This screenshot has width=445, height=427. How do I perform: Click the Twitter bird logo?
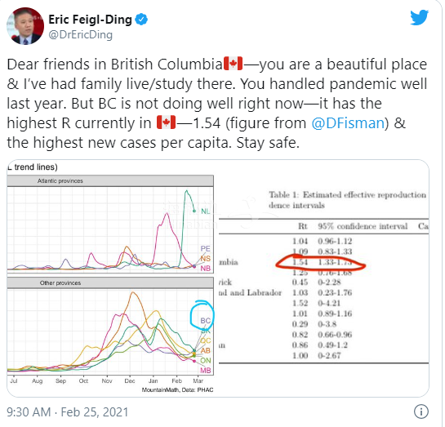click(419, 18)
